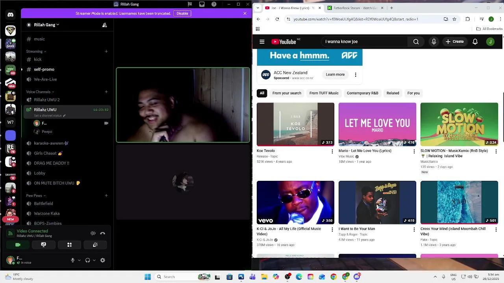Screen dimensions: 504x283
Task: Open more options for Koe Tevolo video
Action: (x=332, y=151)
